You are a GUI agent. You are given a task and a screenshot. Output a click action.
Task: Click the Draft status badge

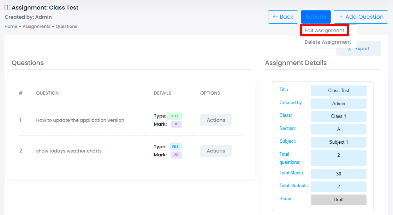(x=338, y=199)
